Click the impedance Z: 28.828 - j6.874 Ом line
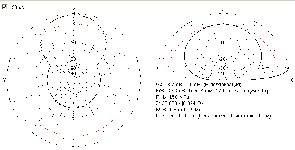The image size is (295, 150). click(180, 103)
